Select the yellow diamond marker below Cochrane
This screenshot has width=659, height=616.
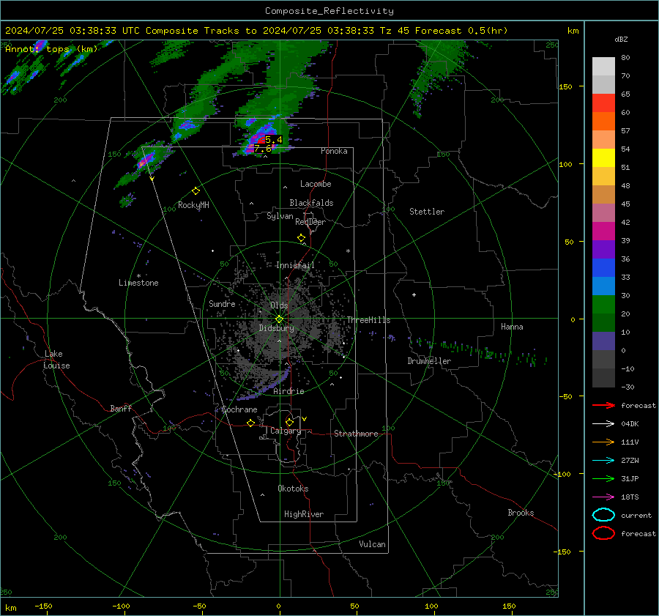point(251,423)
